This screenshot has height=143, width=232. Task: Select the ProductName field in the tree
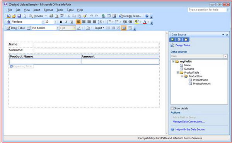coord(200,80)
